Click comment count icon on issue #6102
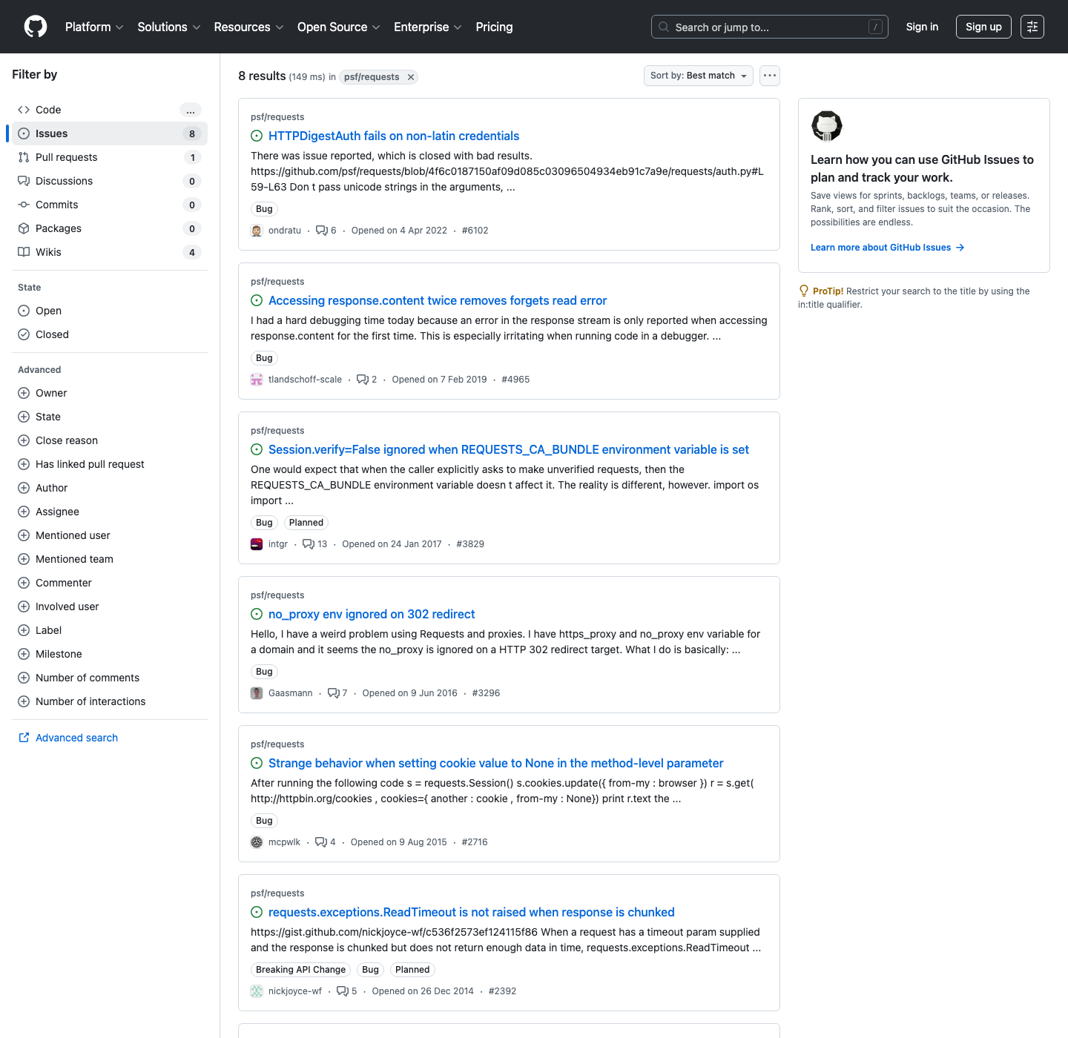This screenshot has height=1038, width=1068. [322, 231]
